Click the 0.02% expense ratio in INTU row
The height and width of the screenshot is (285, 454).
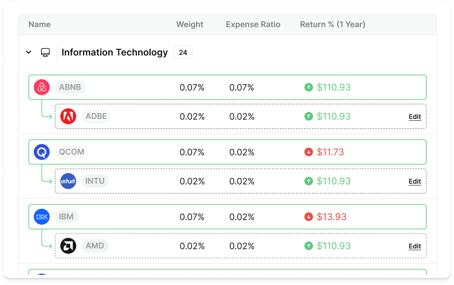242,181
